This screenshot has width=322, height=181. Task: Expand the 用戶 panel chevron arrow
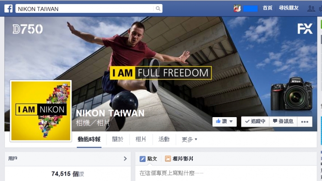pos(125,158)
